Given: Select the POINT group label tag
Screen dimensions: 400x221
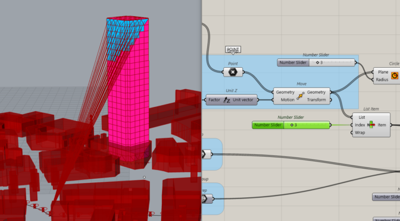Looking at the screenshot, I should [233, 49].
